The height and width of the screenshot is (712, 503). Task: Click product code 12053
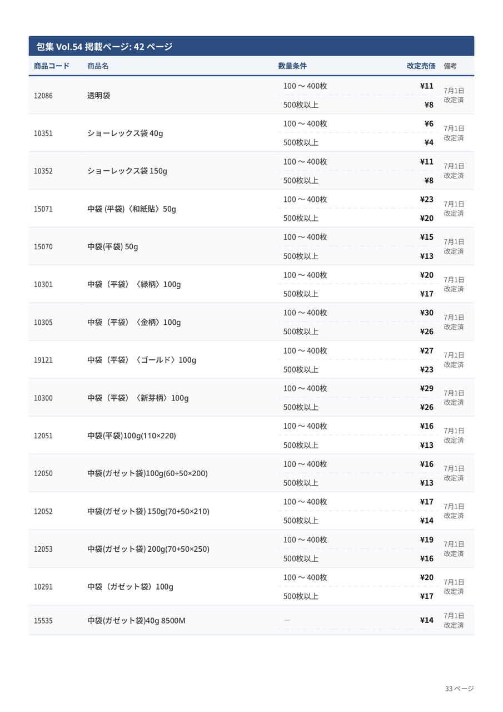pyautogui.click(x=43, y=550)
